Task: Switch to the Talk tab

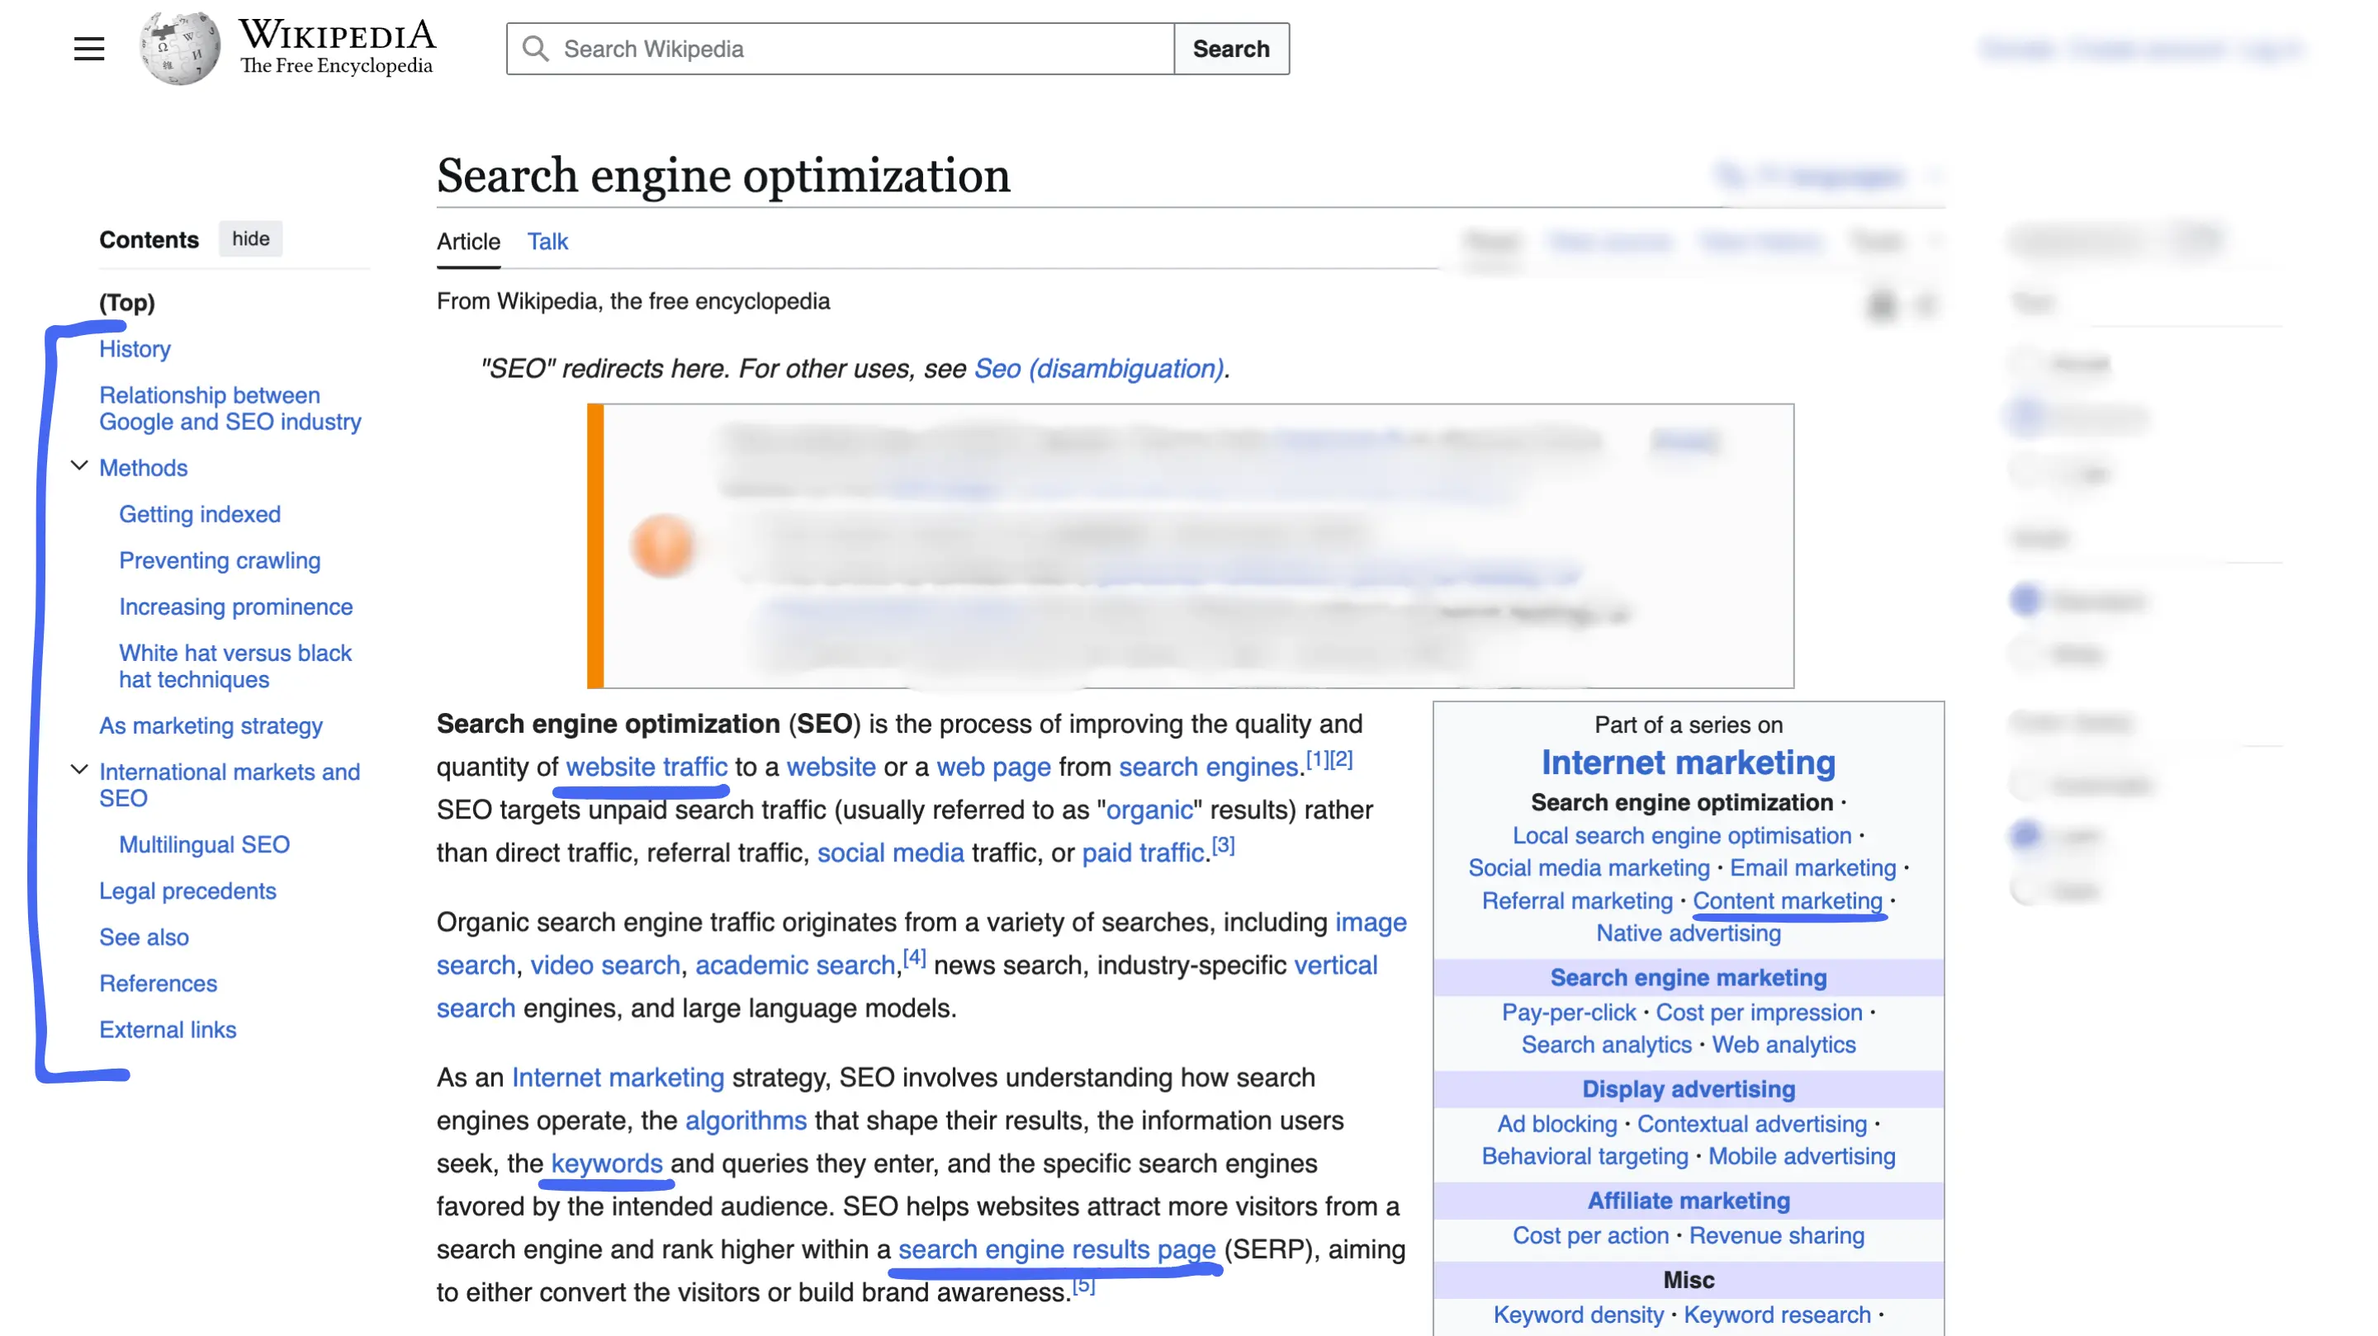Action: (x=547, y=242)
